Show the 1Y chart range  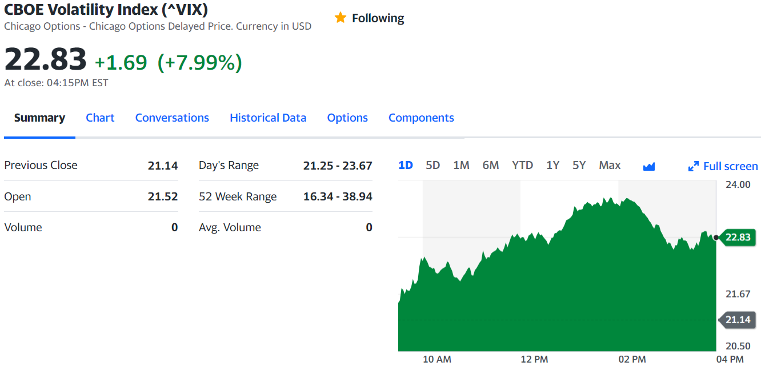[x=552, y=165]
